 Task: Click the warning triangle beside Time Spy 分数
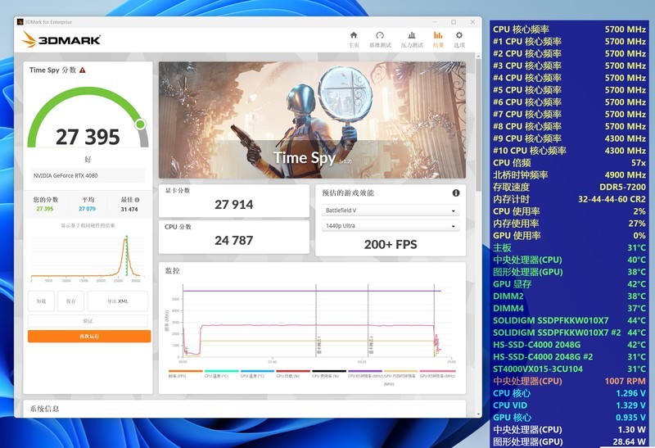(x=83, y=70)
